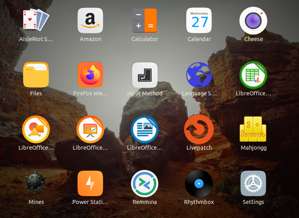Launch LibreOffice Writer blue document icon
299x218 pixels.
point(145,129)
